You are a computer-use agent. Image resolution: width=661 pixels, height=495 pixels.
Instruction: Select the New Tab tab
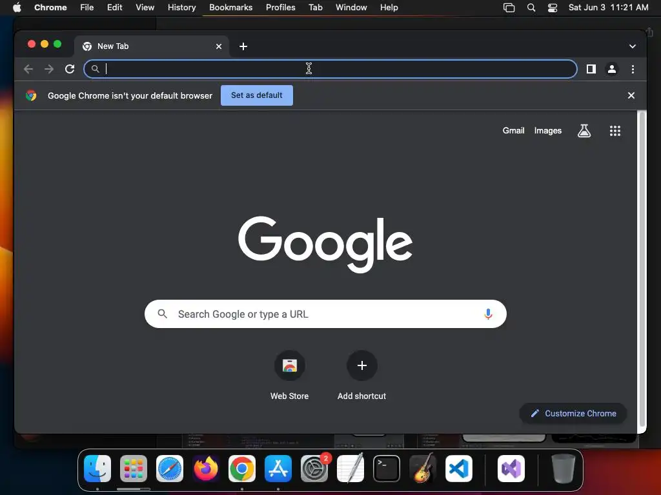click(152, 46)
